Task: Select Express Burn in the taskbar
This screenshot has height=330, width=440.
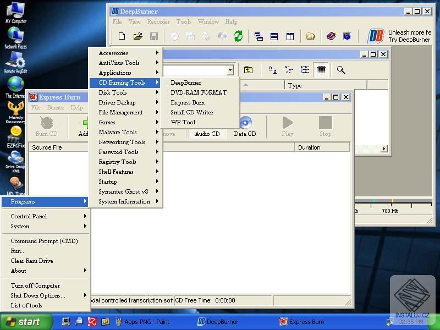Action: (302, 322)
